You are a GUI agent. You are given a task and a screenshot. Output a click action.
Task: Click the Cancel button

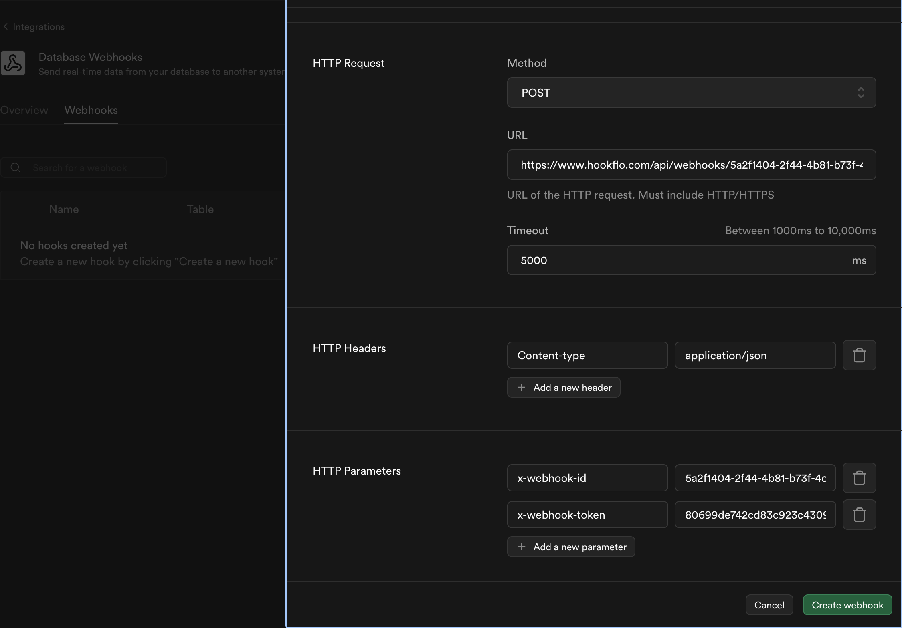coord(769,605)
